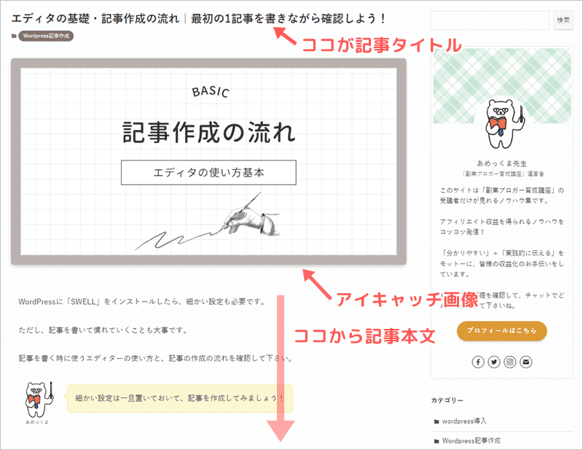The width and height of the screenshot is (583, 450).
Task: Click the yellow speech bubble text box
Action: [179, 398]
